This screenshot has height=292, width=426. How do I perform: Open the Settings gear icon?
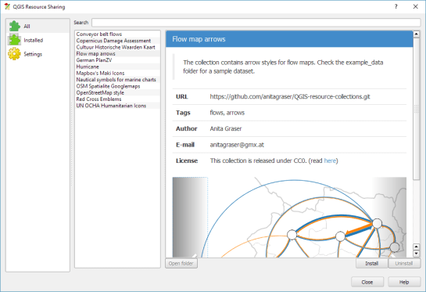[14, 54]
